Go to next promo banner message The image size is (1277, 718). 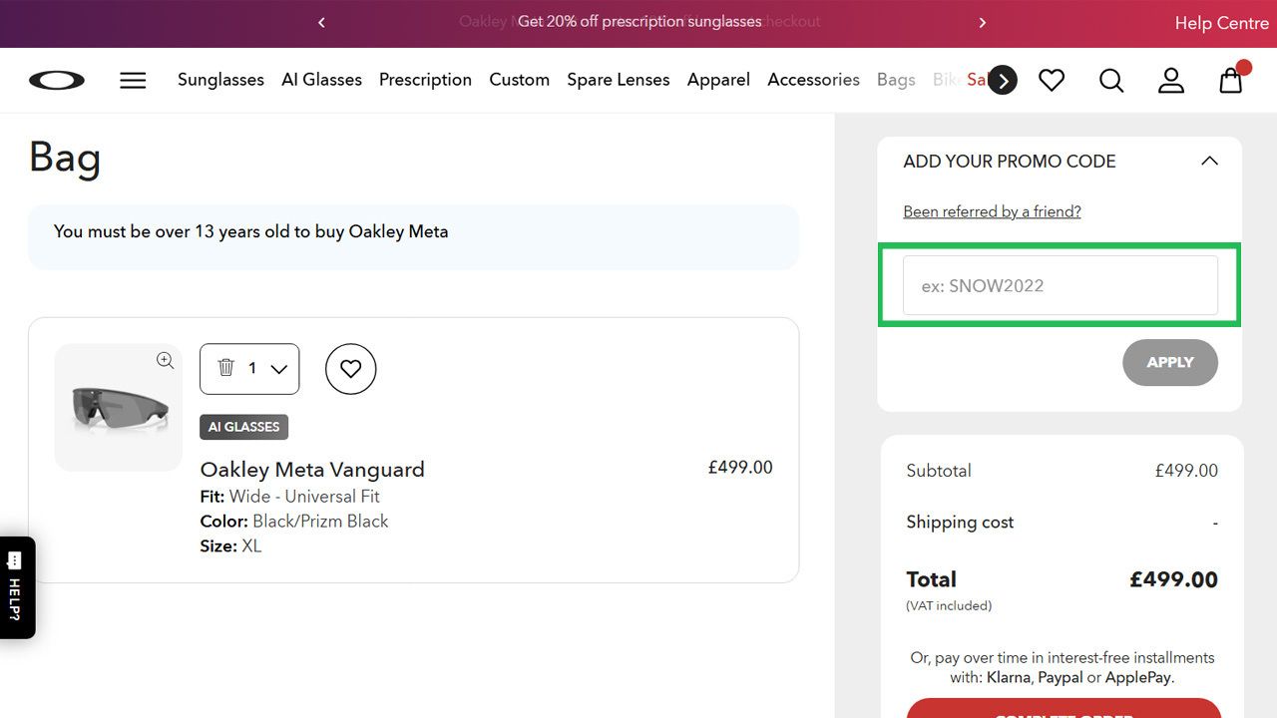(x=983, y=22)
